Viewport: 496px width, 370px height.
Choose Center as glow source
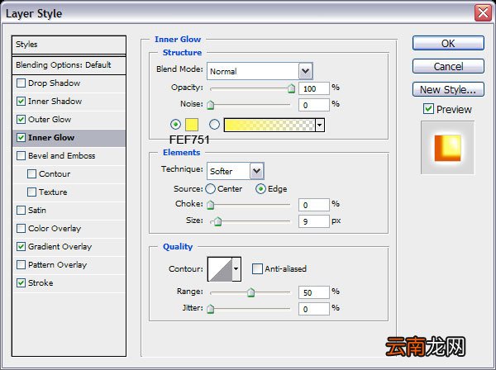[210, 189]
